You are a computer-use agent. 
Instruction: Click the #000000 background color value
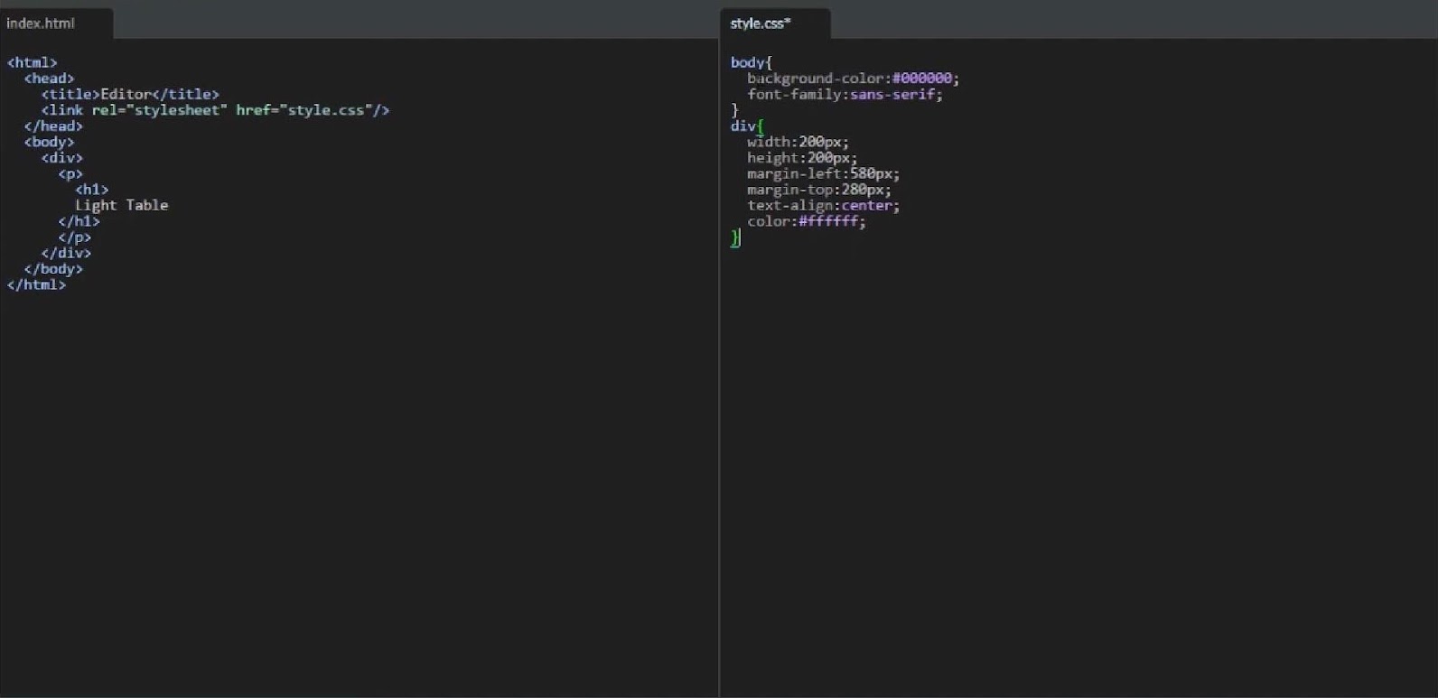tap(921, 79)
